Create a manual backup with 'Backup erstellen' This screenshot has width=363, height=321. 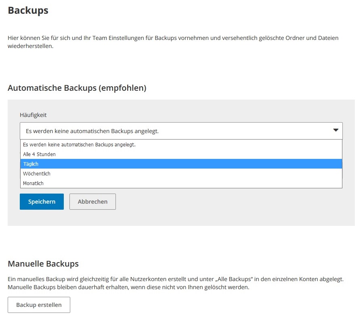[x=39, y=305]
